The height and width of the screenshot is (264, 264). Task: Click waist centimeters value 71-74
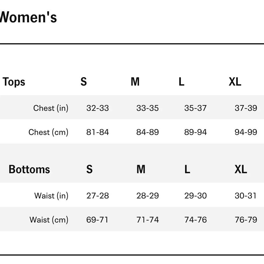(147, 220)
